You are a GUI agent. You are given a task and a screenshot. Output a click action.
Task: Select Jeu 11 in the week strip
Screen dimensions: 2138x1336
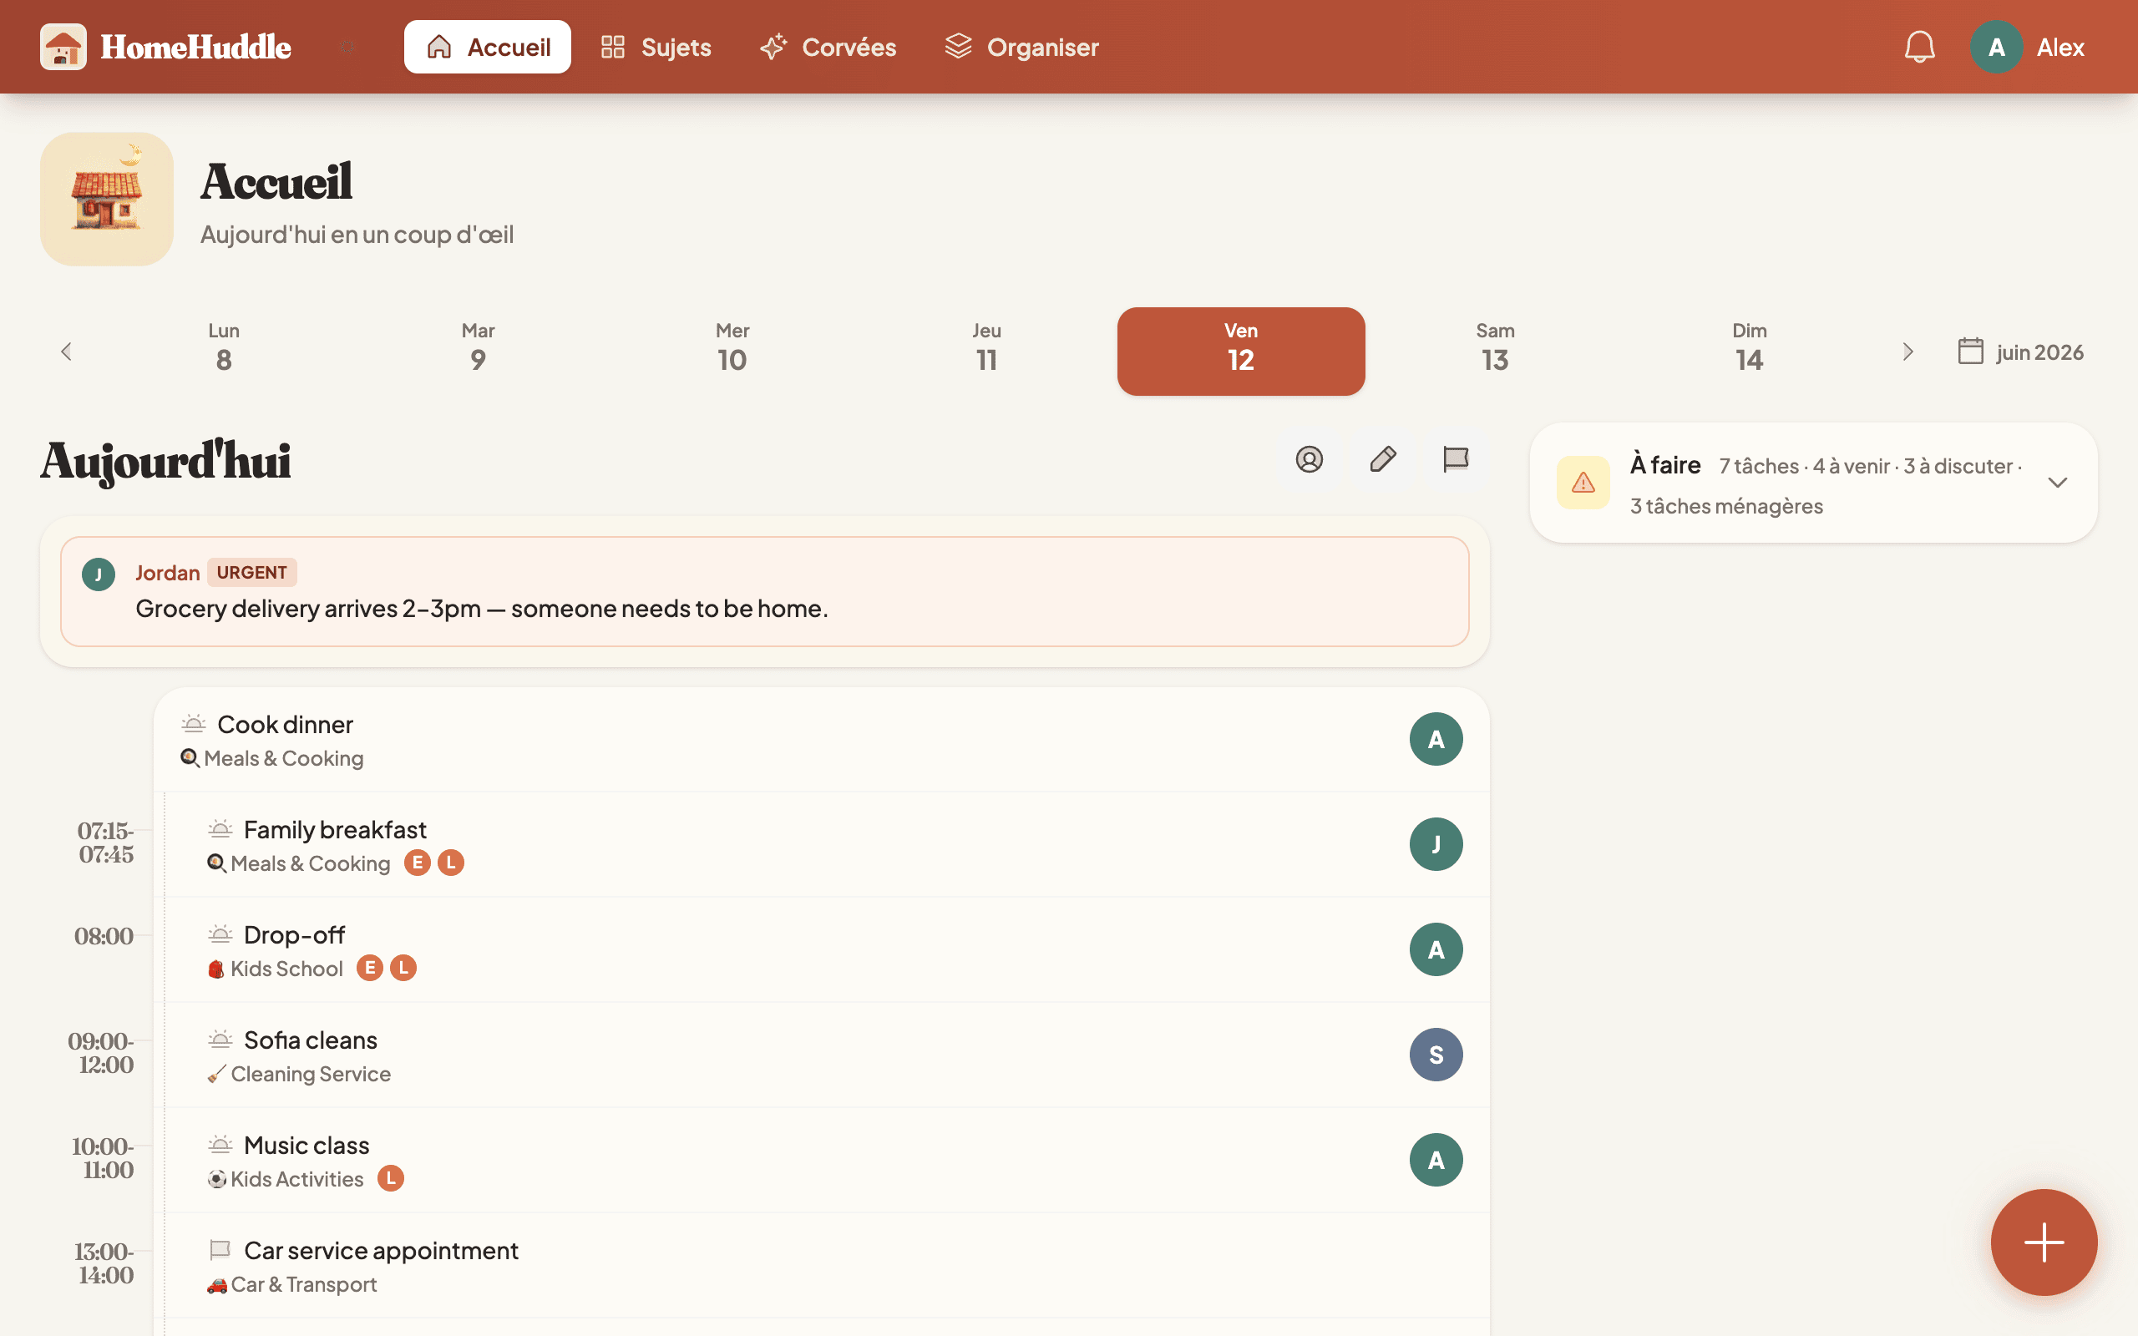[x=987, y=352]
